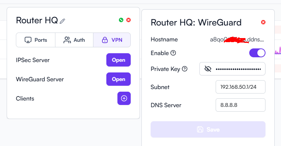Switch to the Auth tab
This screenshot has height=146, width=281.
(x=74, y=40)
